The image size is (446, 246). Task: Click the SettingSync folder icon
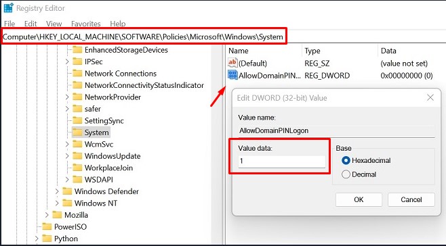[x=77, y=120]
